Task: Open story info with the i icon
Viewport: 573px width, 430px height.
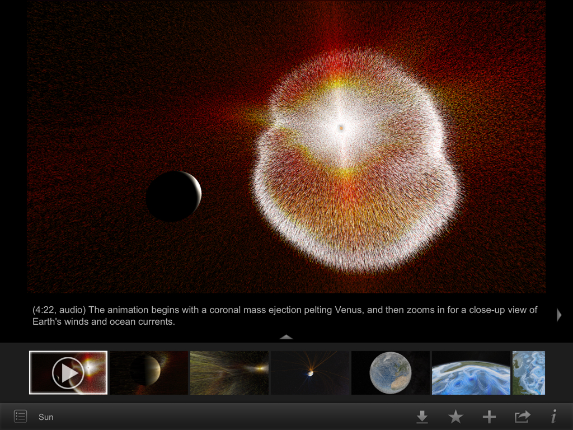Action: click(x=555, y=416)
